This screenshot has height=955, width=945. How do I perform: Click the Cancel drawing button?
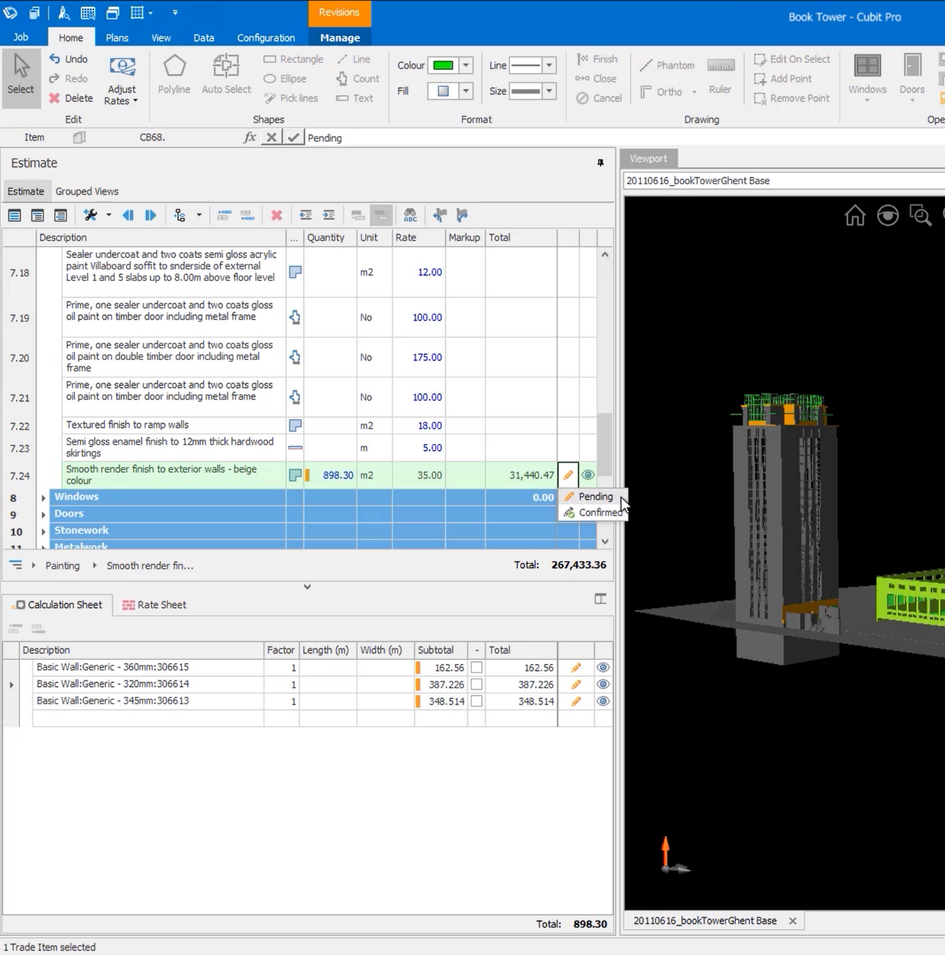click(x=598, y=98)
